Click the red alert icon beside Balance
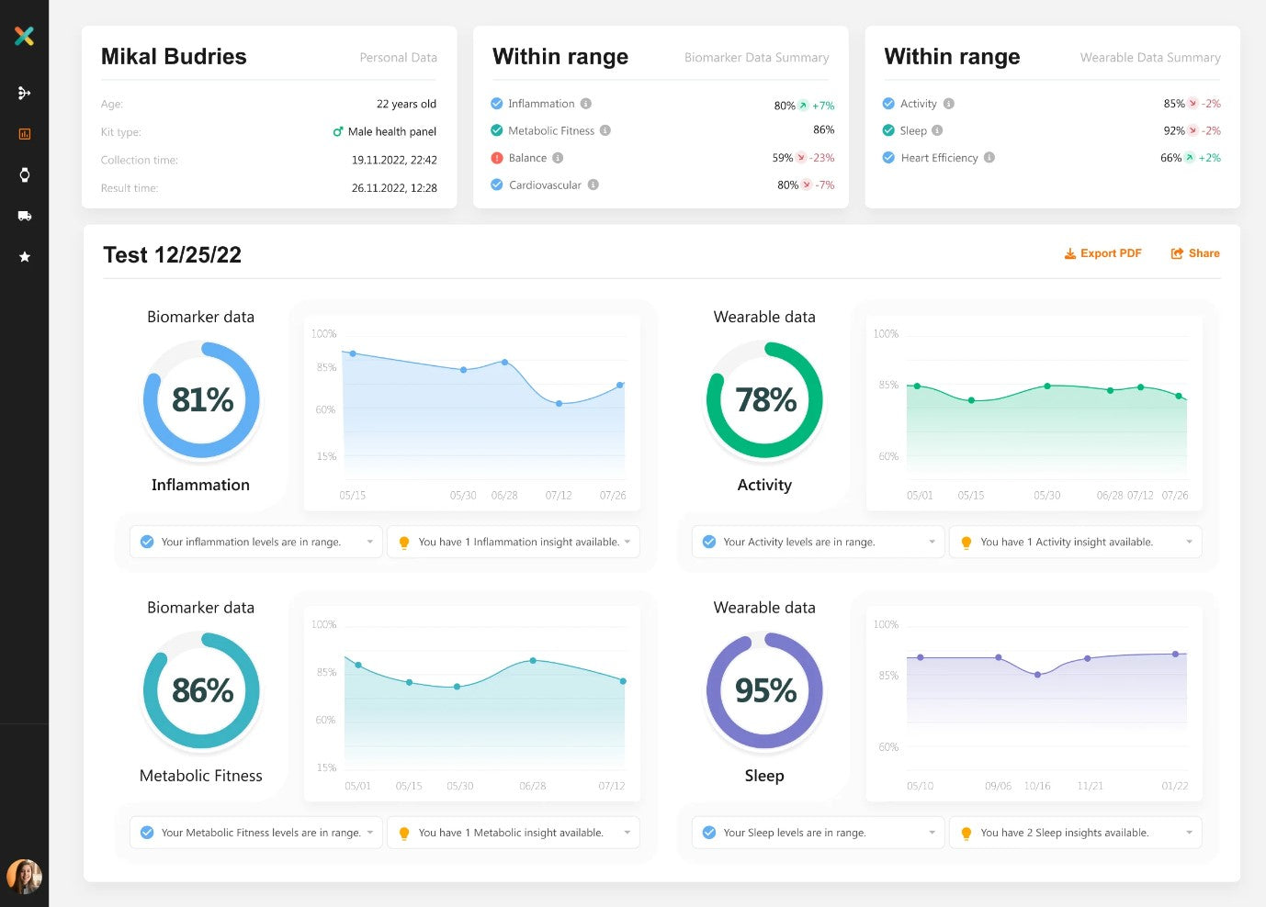1266x907 pixels. click(497, 158)
